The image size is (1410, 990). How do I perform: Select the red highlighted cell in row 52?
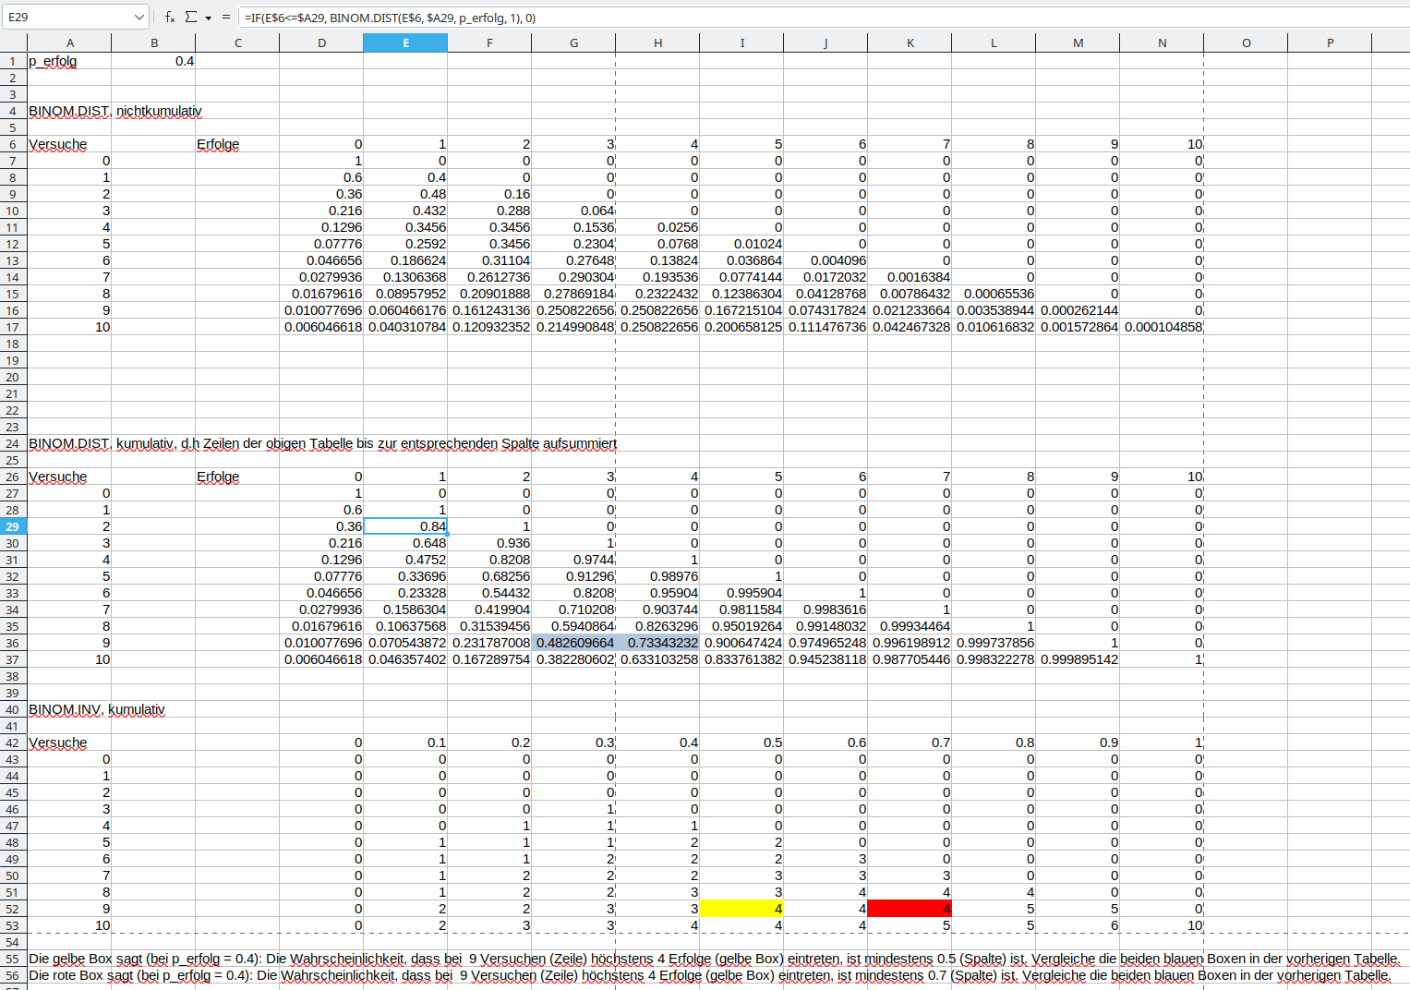(x=910, y=909)
